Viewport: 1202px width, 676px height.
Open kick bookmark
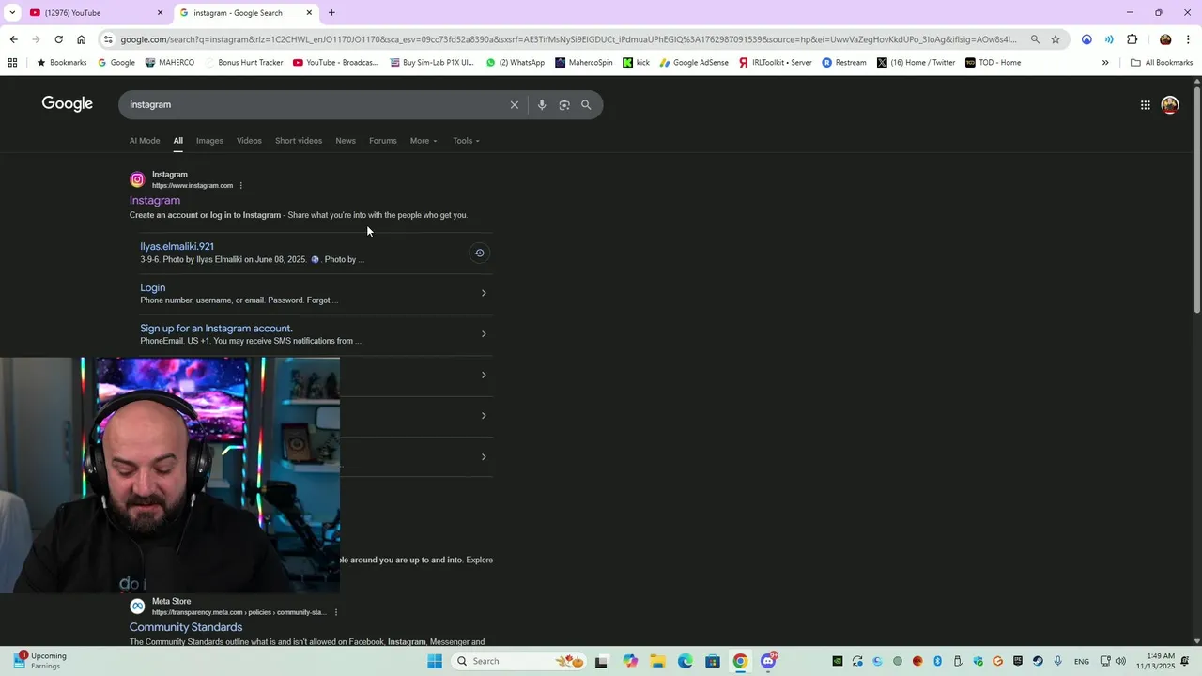click(637, 63)
